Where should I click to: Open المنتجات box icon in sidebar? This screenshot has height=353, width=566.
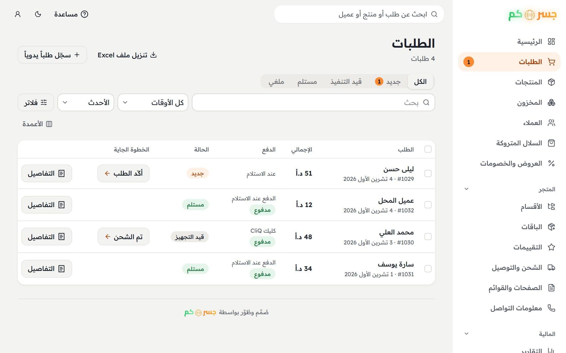(x=551, y=82)
